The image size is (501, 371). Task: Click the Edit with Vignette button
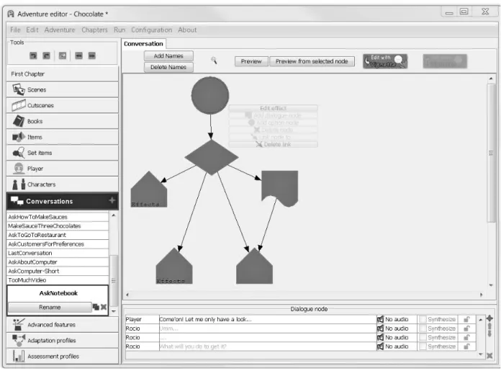(385, 61)
